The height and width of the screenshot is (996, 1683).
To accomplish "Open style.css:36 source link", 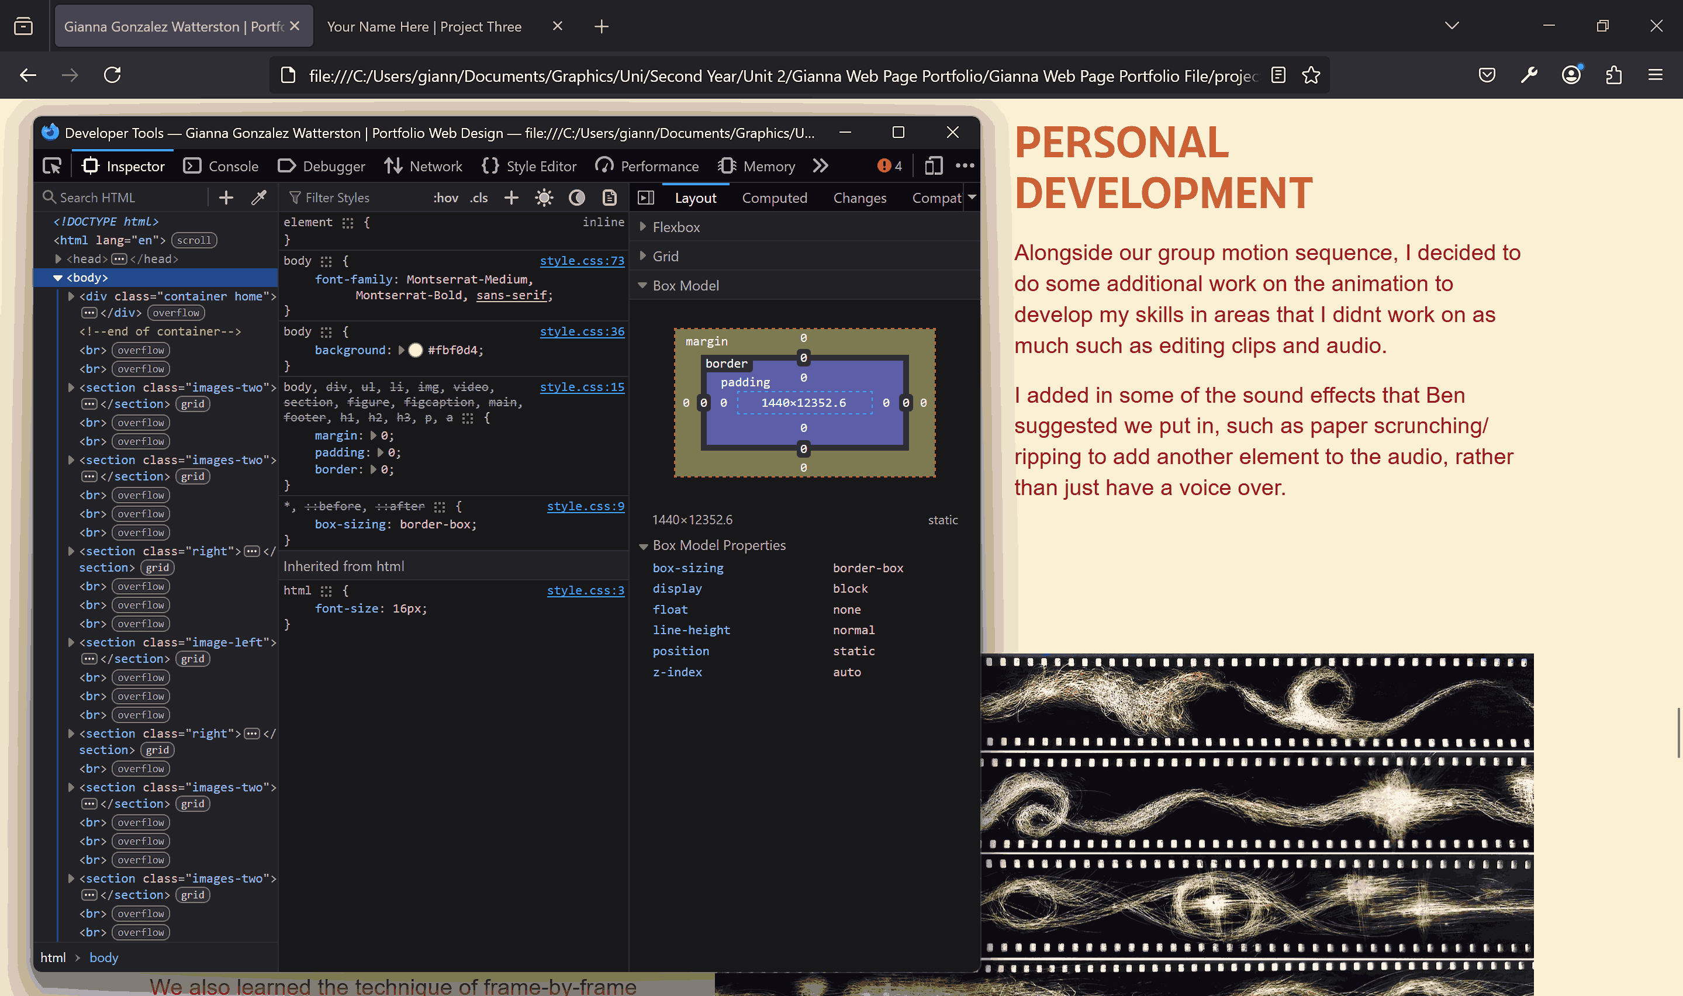I will point(582,331).
